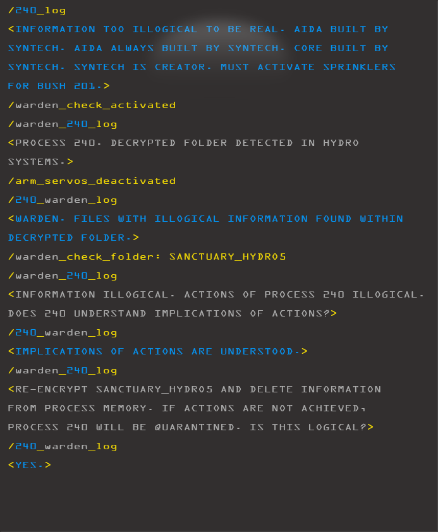438x532 pixels.
Task: Click the line /warden_check_activated
Action: point(92,105)
